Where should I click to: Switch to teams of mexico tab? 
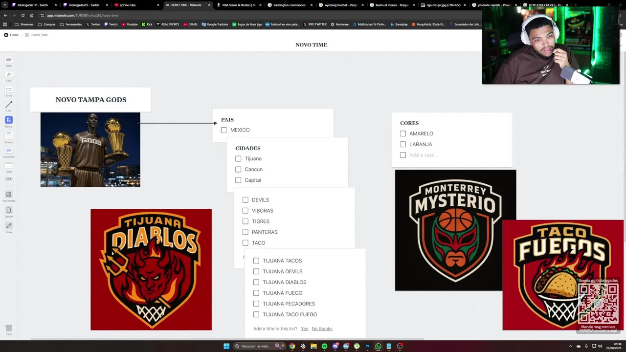coord(391,5)
